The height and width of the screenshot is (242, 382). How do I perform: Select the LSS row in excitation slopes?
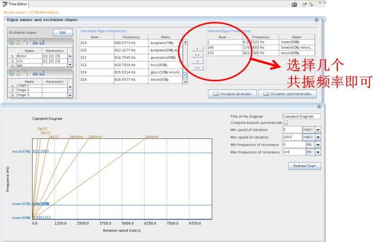click(x=38, y=61)
